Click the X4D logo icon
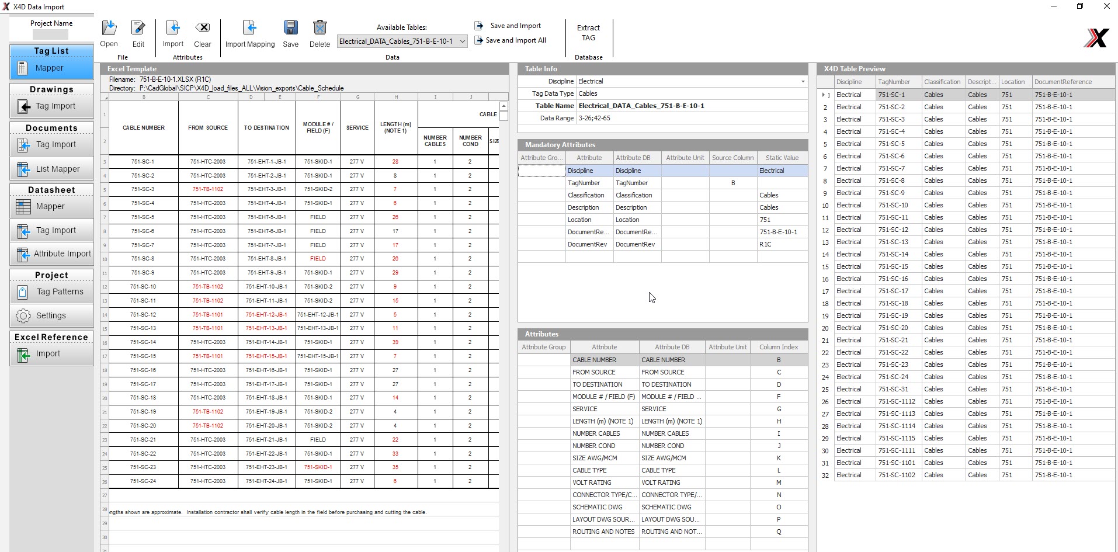The width and height of the screenshot is (1118, 552). pyautogui.click(x=1096, y=38)
